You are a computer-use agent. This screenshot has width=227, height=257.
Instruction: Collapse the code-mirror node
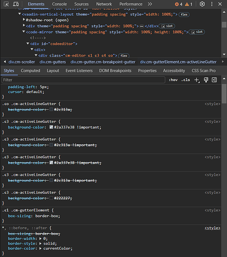click(24, 32)
